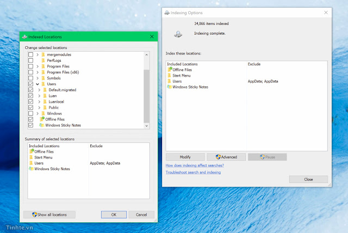348x233 pixels.
Task: Uncheck the Luan checkbox
Action: click(x=30, y=96)
